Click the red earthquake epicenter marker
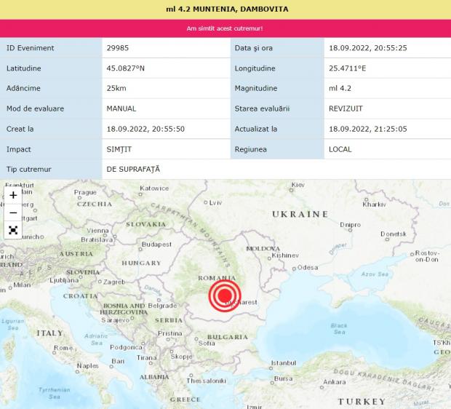This screenshot has width=451, height=409. (x=225, y=296)
